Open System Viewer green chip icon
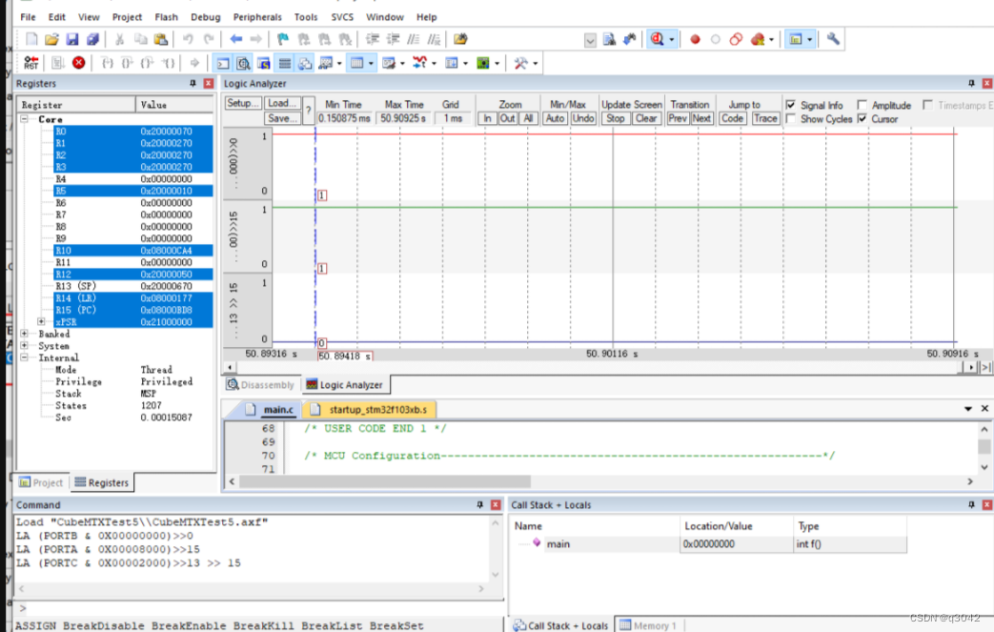 coord(483,63)
